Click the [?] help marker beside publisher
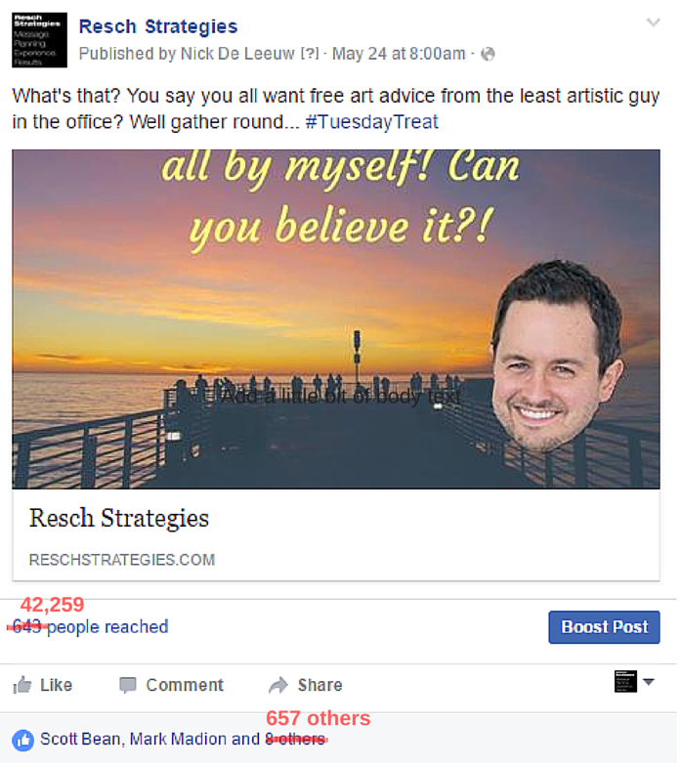 click(311, 54)
